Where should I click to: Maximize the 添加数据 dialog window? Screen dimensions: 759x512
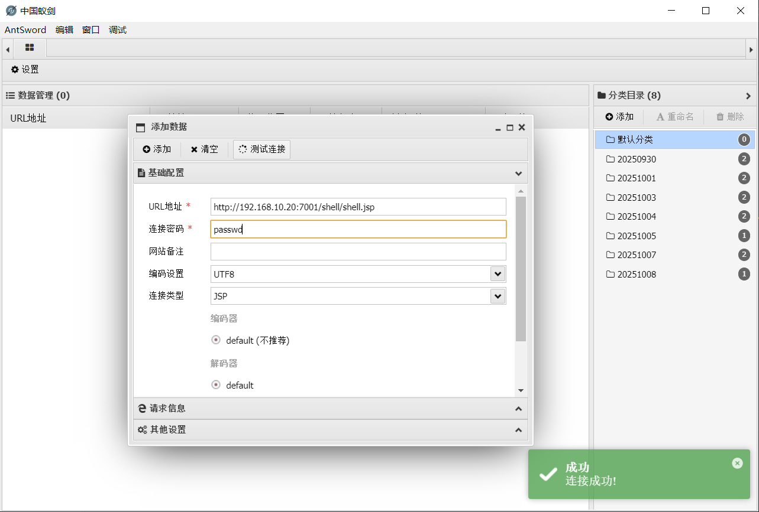[510, 128]
